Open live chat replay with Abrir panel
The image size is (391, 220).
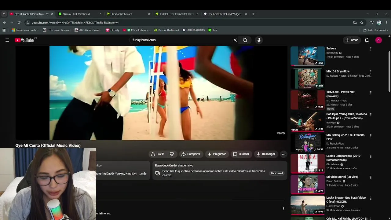coord(277,173)
